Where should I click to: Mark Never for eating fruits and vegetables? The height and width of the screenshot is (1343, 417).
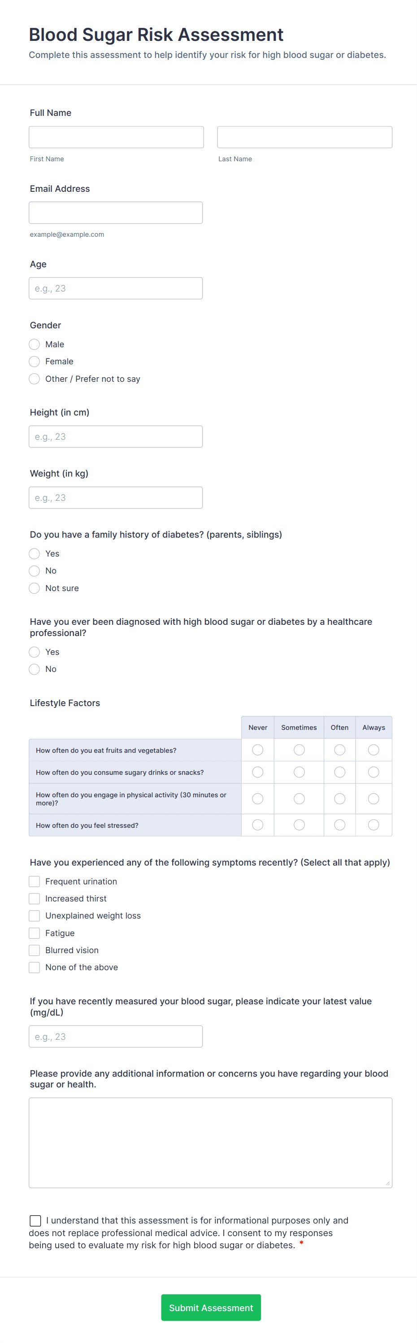coord(257,750)
